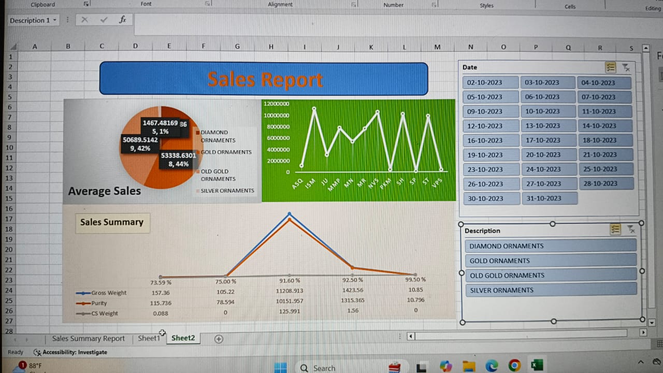Open the Name Box dropdown arrow
This screenshot has height=373, width=663.
[x=54, y=20]
